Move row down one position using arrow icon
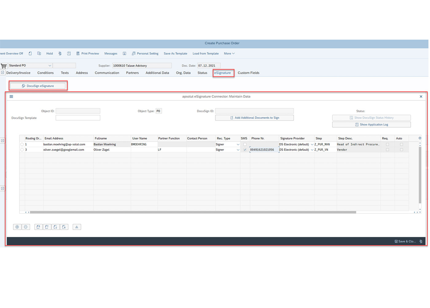 [55, 227]
